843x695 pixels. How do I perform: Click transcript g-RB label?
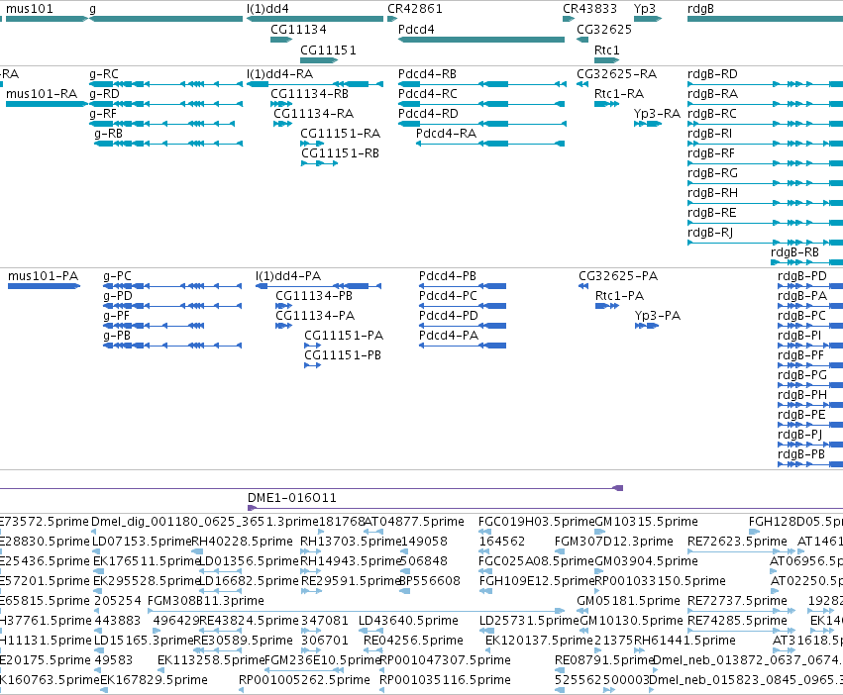tap(108, 134)
